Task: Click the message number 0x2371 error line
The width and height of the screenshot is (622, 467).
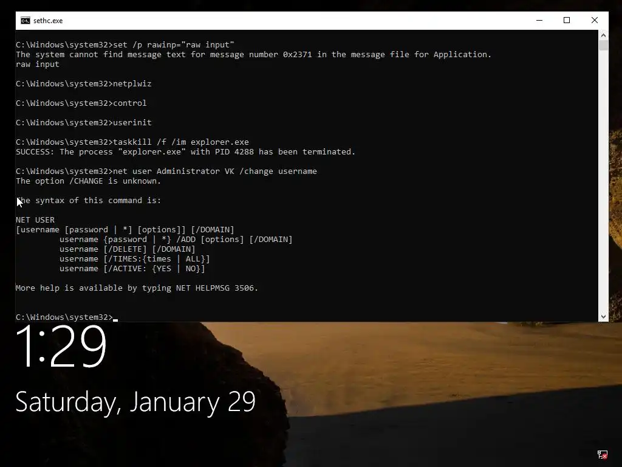Action: tap(253, 54)
